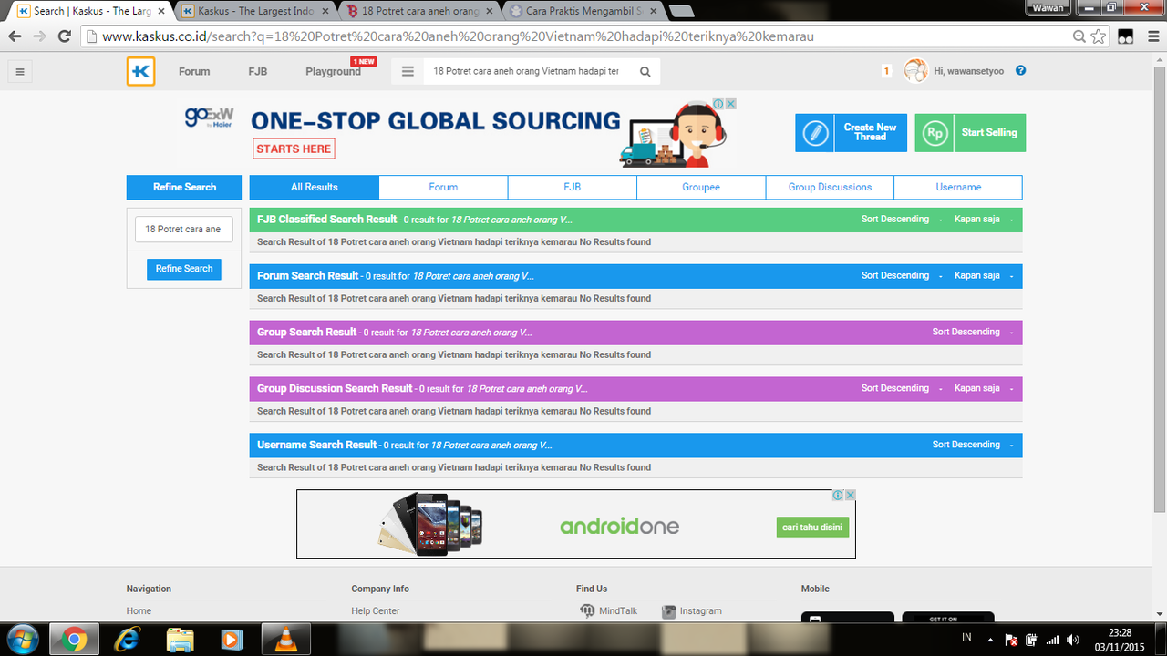The height and width of the screenshot is (656, 1167).
Task: Click STARTS HERE in banner ad
Action: (294, 149)
